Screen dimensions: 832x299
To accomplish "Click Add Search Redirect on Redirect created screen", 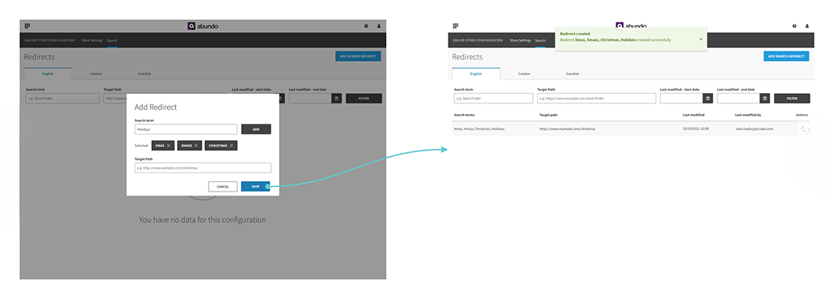I will click(x=786, y=56).
